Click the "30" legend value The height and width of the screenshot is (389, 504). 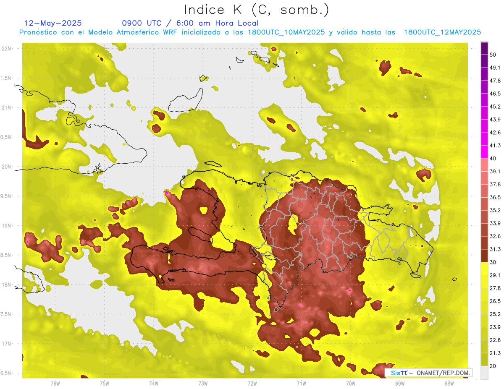coord(493,262)
